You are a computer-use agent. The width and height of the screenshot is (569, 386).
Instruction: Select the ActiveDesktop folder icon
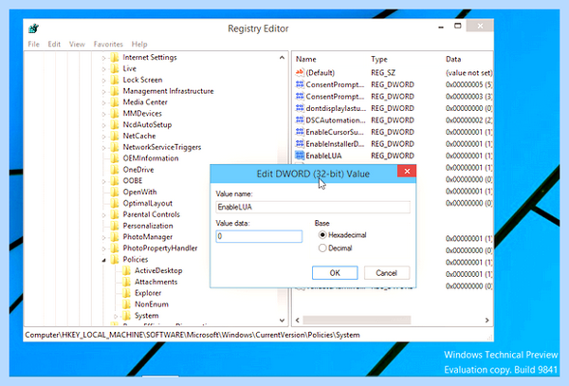click(x=126, y=270)
